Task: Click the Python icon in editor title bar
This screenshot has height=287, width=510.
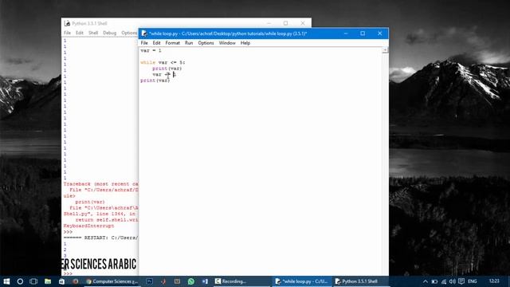Action: pos(144,33)
